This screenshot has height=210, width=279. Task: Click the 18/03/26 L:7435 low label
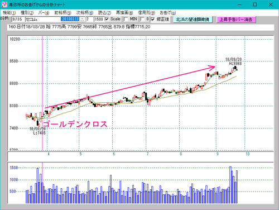point(38,131)
